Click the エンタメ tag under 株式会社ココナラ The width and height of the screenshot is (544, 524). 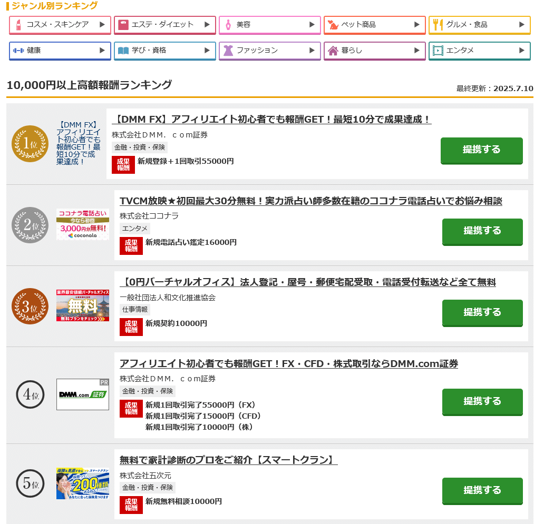[x=134, y=229]
